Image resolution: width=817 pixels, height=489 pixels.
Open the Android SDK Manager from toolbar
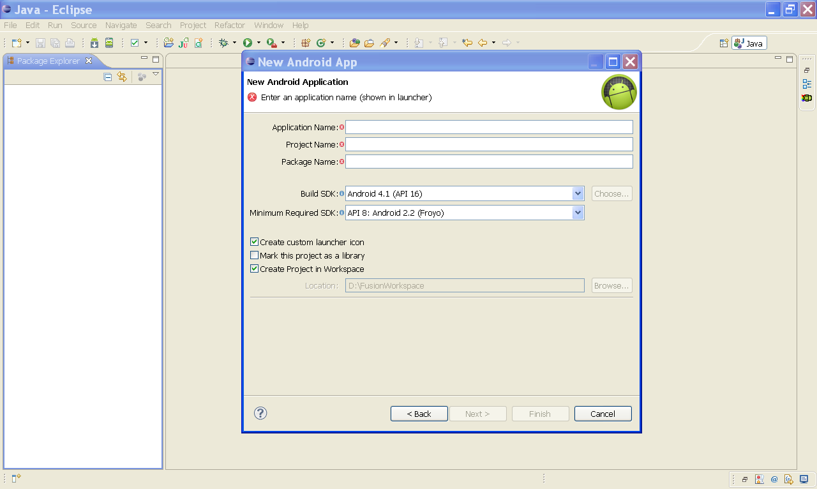point(94,43)
